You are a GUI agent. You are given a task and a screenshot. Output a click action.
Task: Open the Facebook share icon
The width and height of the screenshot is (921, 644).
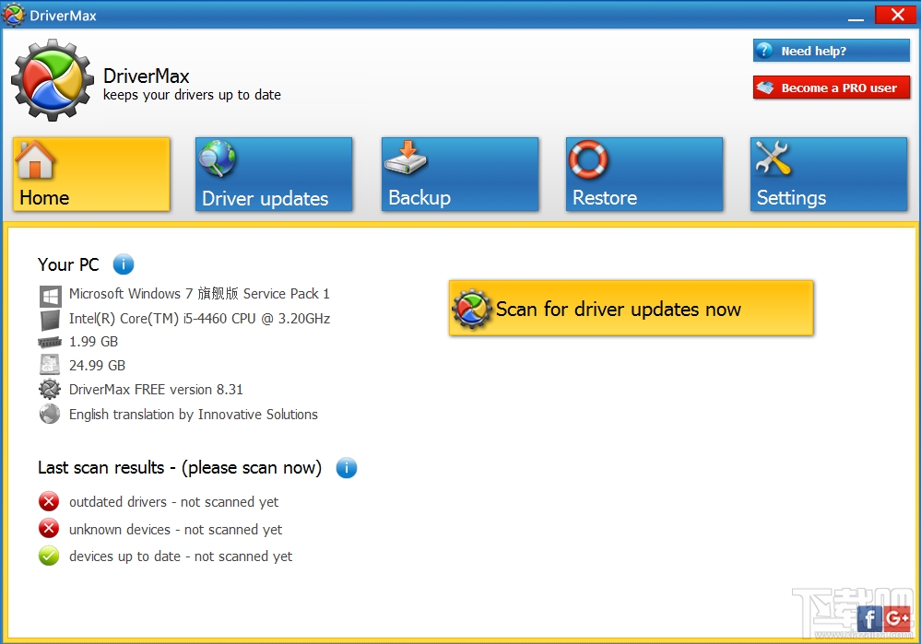click(x=869, y=619)
